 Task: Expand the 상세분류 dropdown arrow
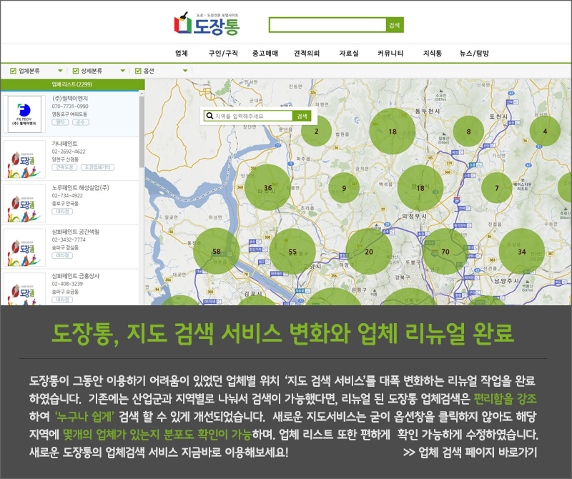click(x=123, y=71)
